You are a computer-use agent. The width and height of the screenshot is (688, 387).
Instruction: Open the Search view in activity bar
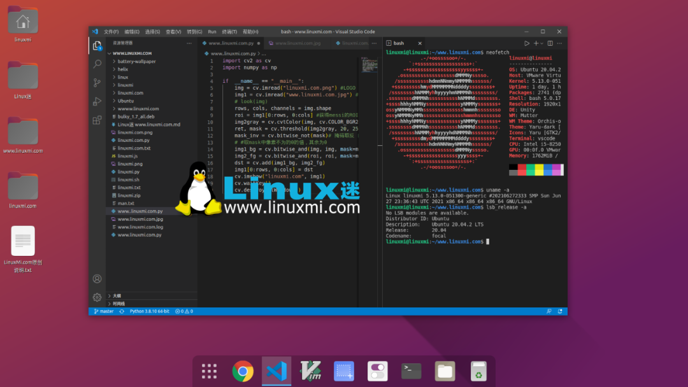97,64
